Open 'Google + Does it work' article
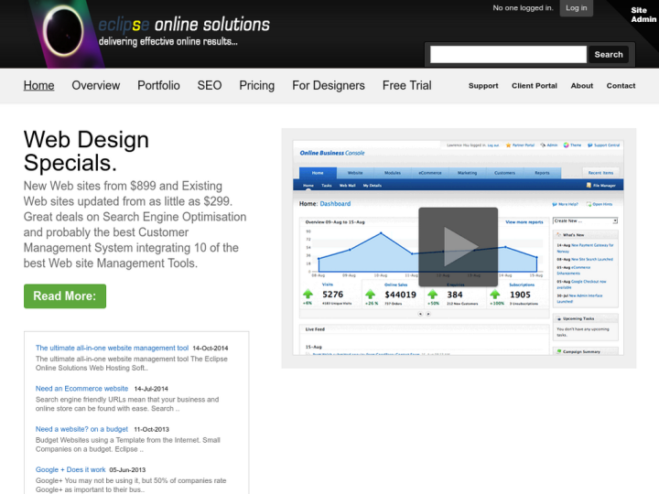The width and height of the screenshot is (659, 494). [70, 469]
